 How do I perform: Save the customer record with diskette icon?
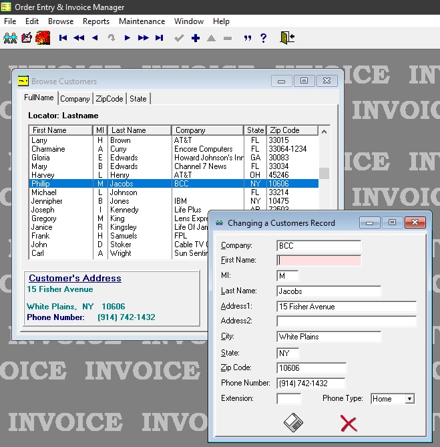(x=294, y=422)
